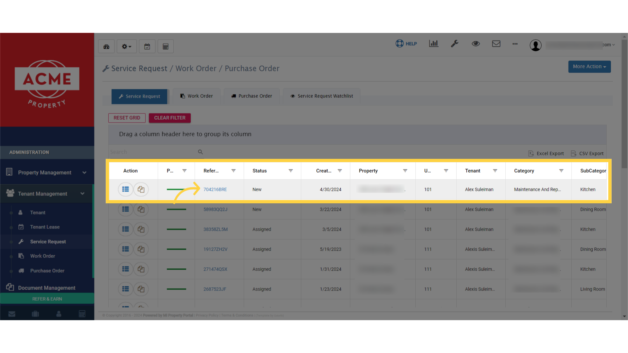The image size is (628, 353).
Task: Click the list action icon for 704216BRE
Action: point(125,189)
